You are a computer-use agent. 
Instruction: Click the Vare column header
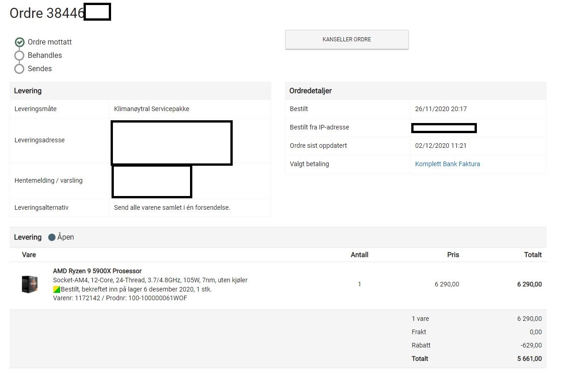[29, 255]
